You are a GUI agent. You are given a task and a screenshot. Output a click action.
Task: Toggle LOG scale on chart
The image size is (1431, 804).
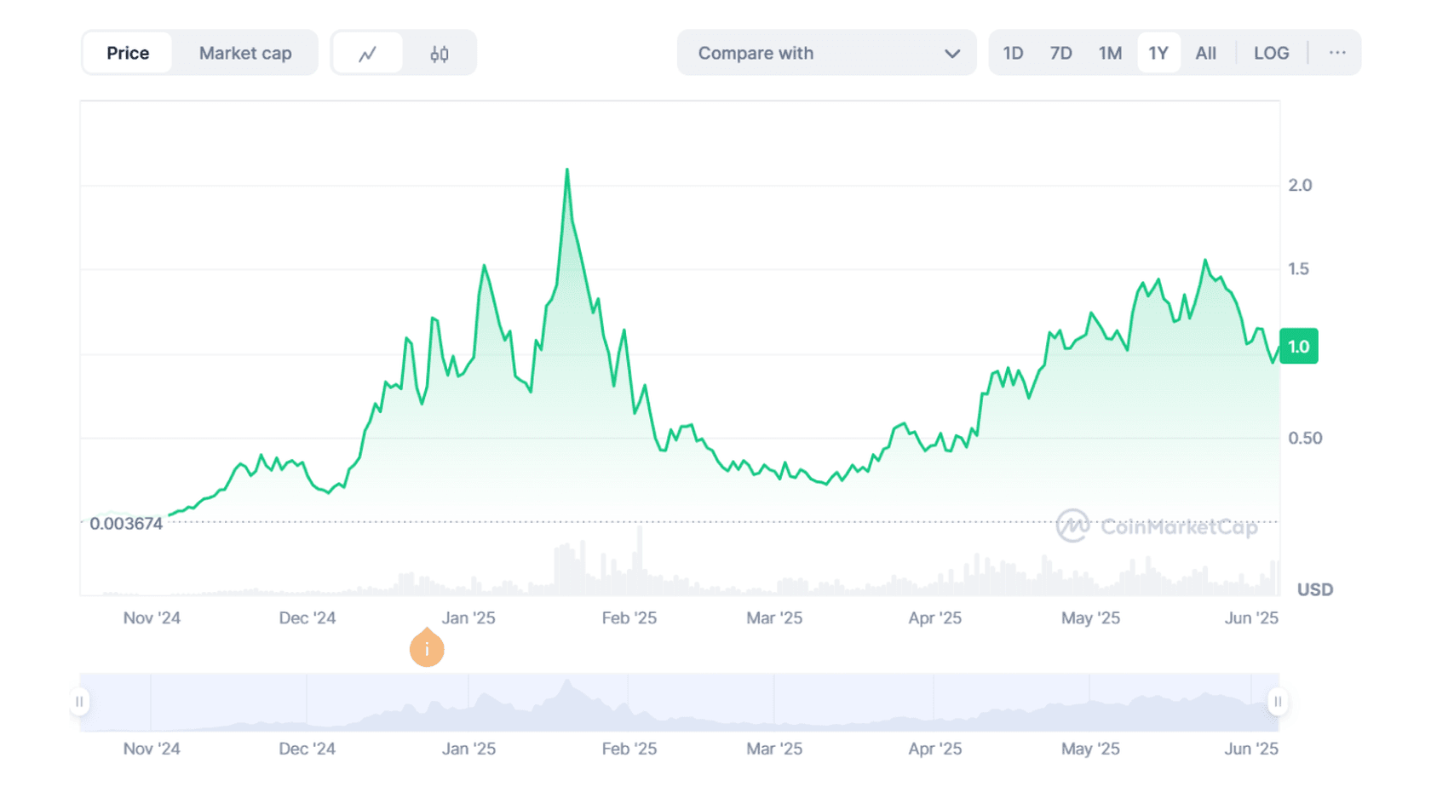(x=1271, y=53)
